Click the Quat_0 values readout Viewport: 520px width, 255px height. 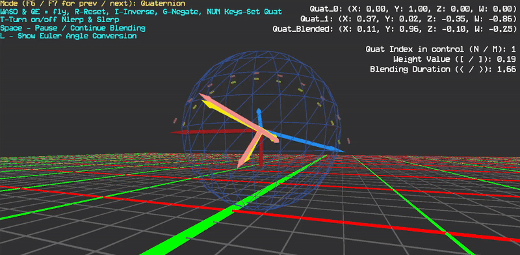coord(413,9)
